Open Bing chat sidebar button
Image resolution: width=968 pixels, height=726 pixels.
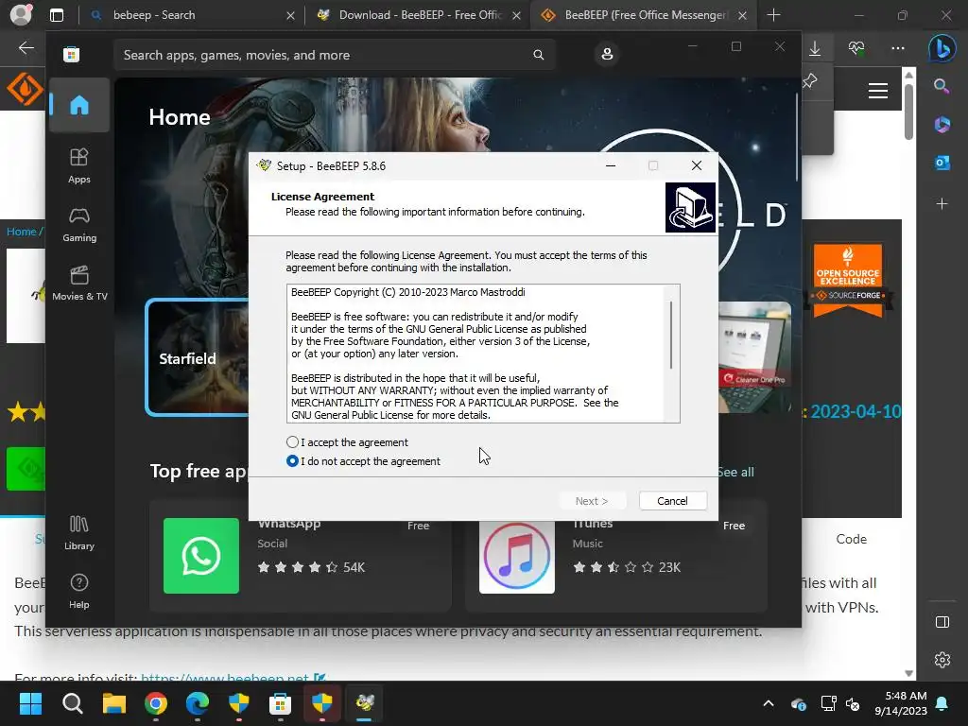pos(942,48)
